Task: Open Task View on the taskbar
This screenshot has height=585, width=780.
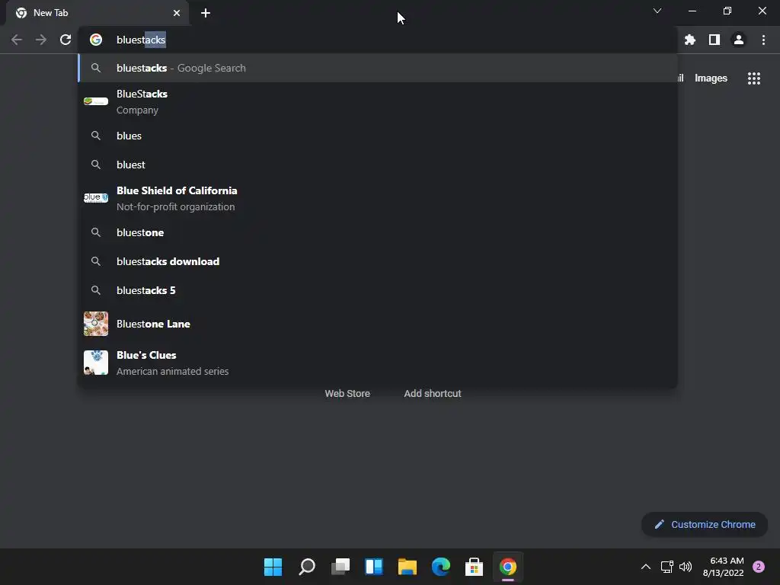Action: [x=340, y=567]
